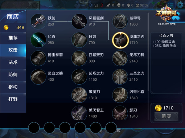Select the 日蚀 hammer icon
Image resolution: width=185 pixels, height=138 pixels.
click(79, 40)
